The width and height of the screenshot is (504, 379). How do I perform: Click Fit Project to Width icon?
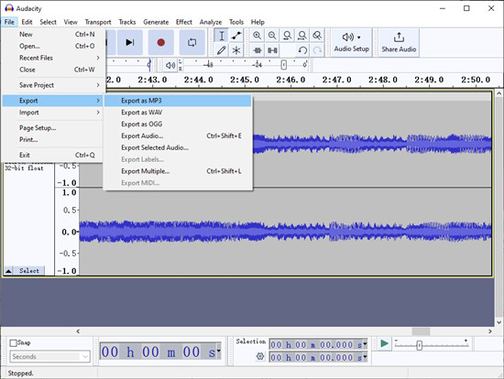pos(301,36)
